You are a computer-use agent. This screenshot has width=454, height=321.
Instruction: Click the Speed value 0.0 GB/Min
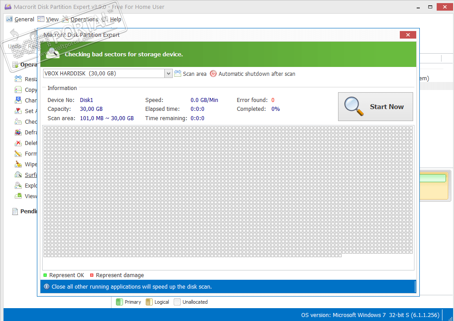204,100
